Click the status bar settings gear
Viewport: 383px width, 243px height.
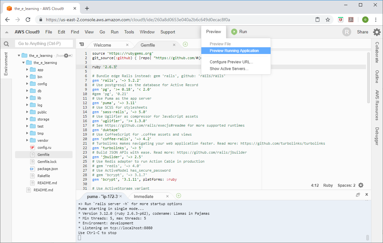(361, 185)
